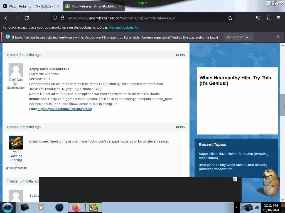Click the page scrollbar thumb
The image size is (285, 213).
[282, 105]
